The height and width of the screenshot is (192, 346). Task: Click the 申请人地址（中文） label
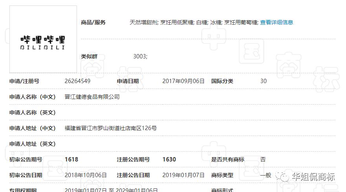pos(33,128)
